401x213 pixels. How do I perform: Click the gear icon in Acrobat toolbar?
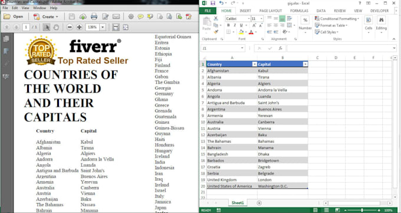(131, 17)
